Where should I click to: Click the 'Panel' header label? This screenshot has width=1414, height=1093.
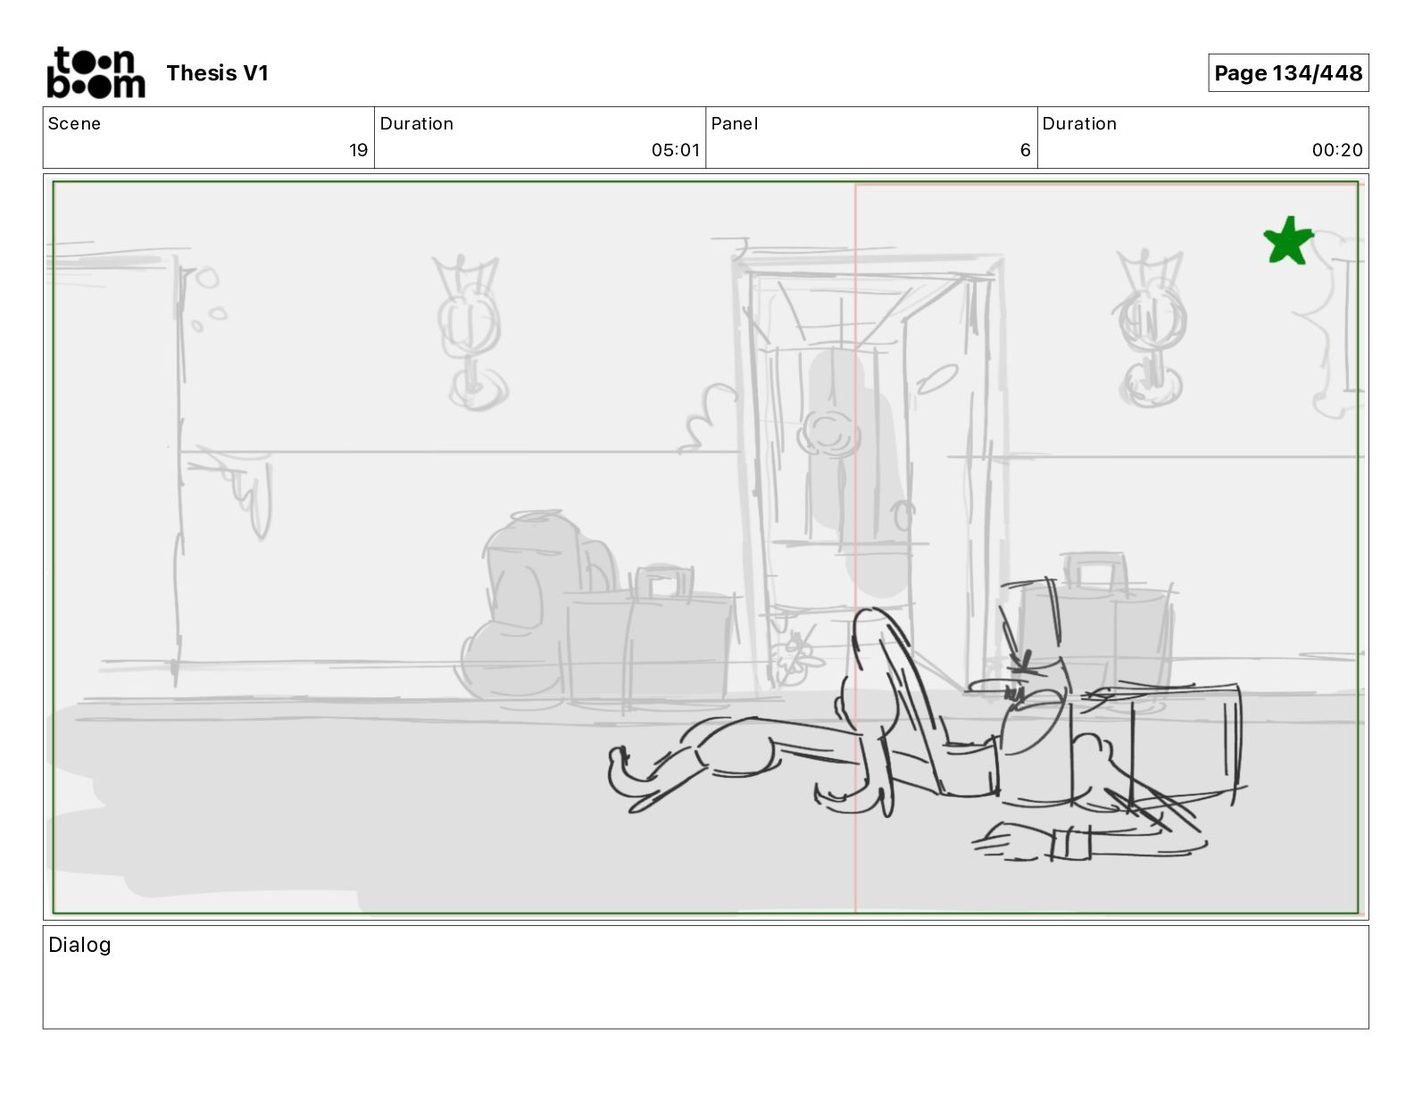[x=735, y=123]
